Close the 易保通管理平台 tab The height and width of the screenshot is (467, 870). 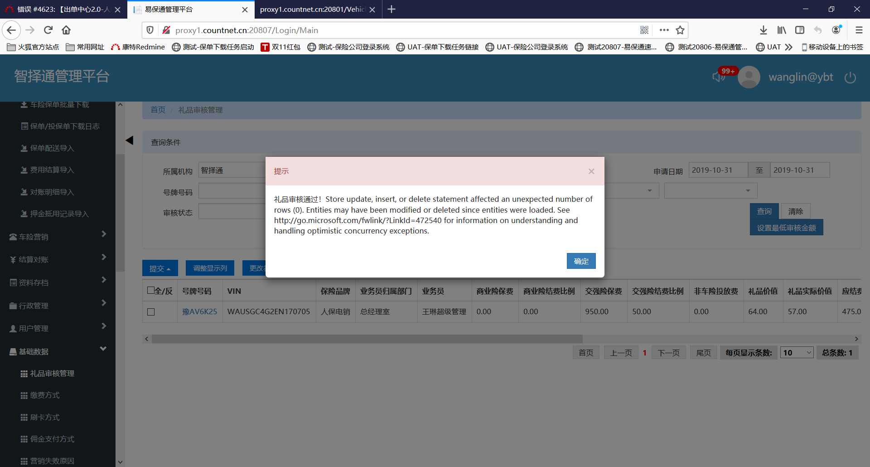(x=245, y=10)
